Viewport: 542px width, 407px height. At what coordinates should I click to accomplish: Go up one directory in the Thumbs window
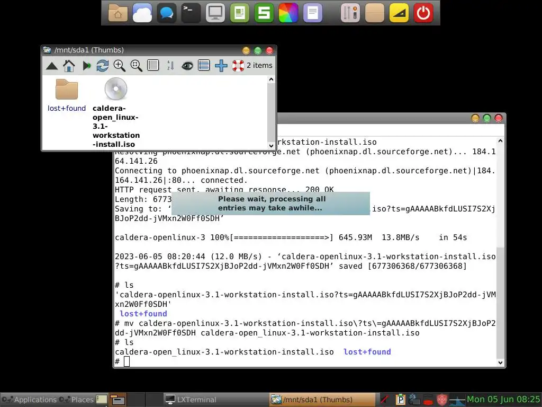tap(52, 66)
